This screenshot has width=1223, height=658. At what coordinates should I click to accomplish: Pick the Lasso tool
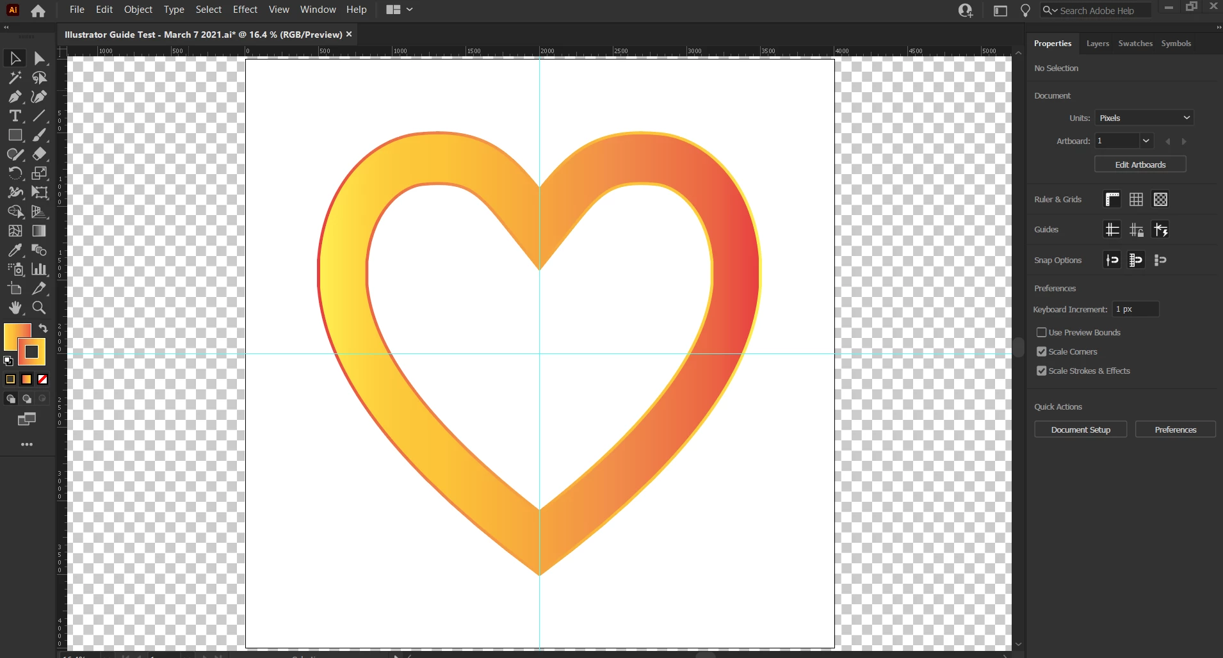[x=39, y=77]
